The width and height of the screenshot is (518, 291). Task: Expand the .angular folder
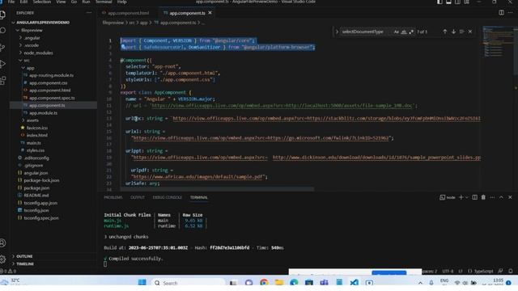point(32,38)
